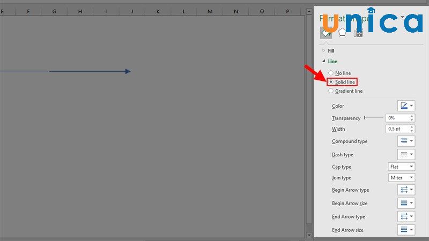Viewport: 429px width, 241px height.
Task: Click the Transparency percentage field
Action: [398, 118]
